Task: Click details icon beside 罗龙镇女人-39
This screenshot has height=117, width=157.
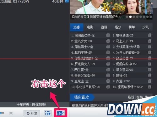Action: tap(108, 64)
